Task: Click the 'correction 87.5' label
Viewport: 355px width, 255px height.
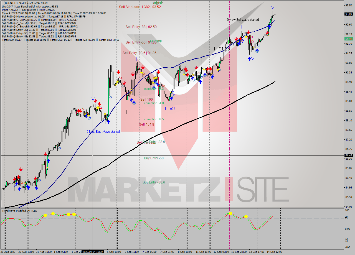Action: pyautogui.click(x=154, y=119)
